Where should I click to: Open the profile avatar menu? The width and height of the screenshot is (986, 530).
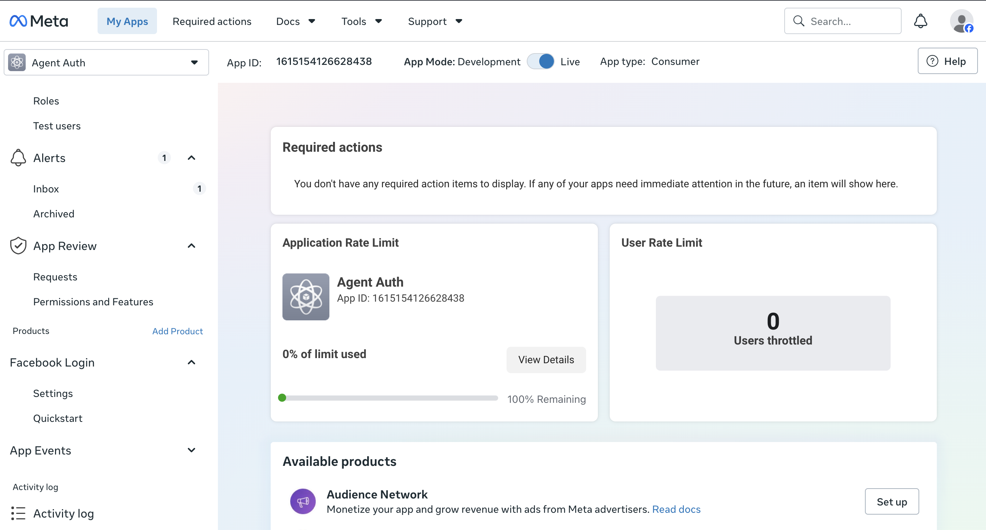[961, 21]
